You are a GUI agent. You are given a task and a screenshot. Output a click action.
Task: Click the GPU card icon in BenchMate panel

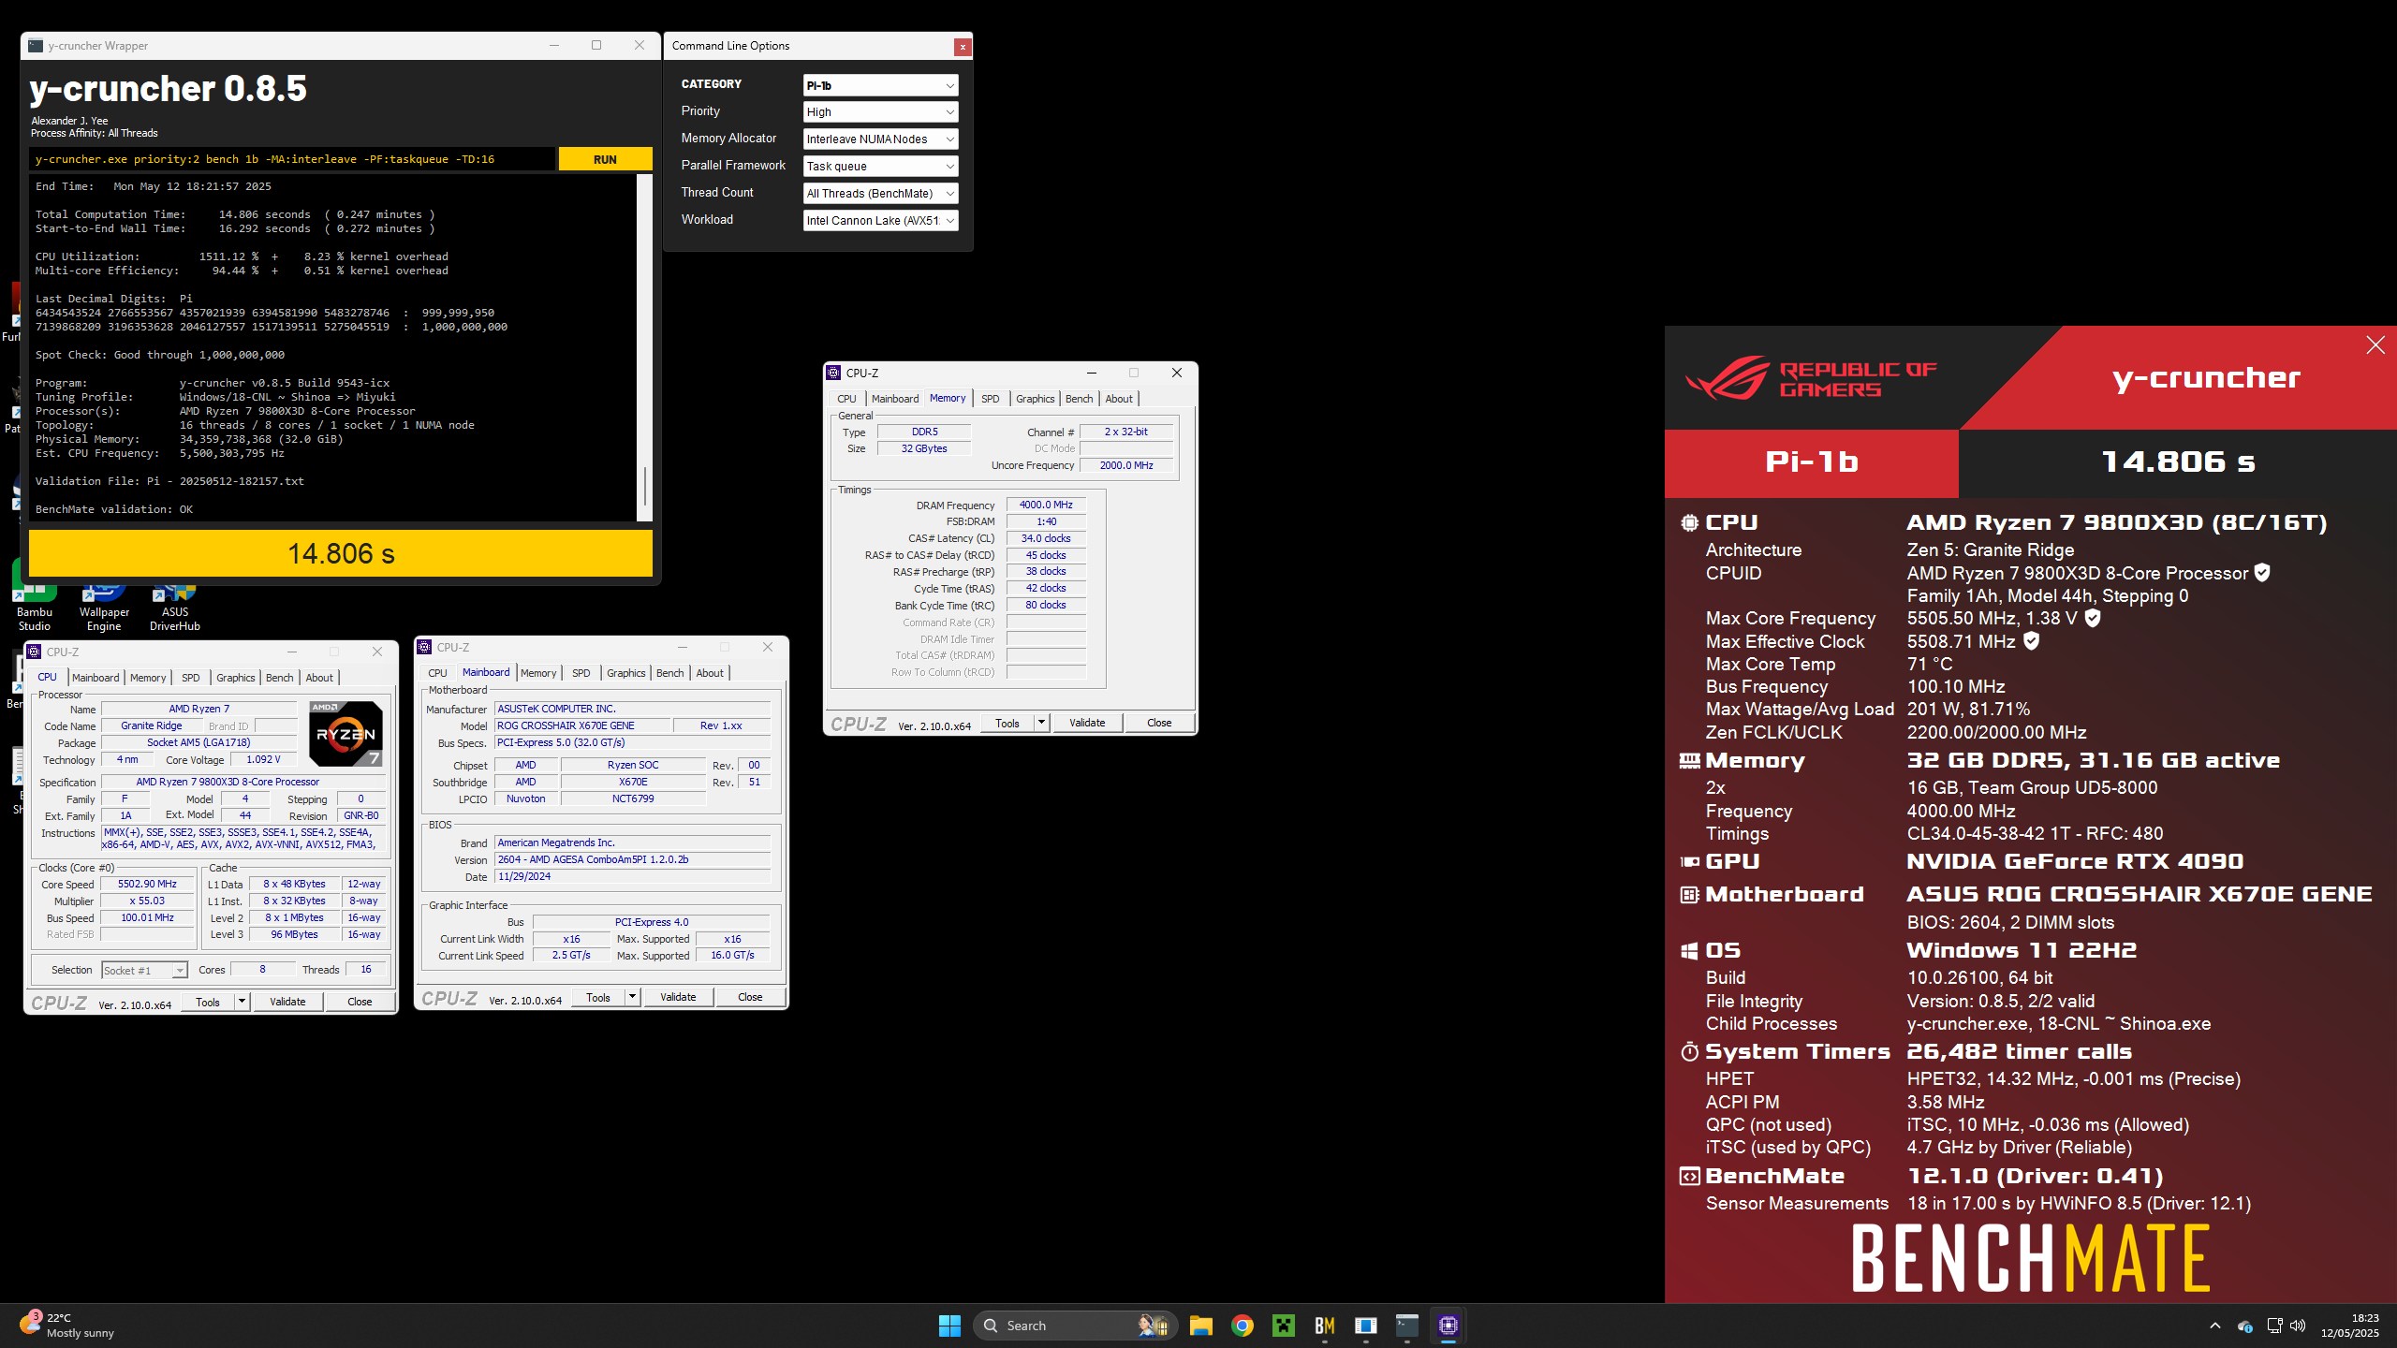[x=1689, y=862]
